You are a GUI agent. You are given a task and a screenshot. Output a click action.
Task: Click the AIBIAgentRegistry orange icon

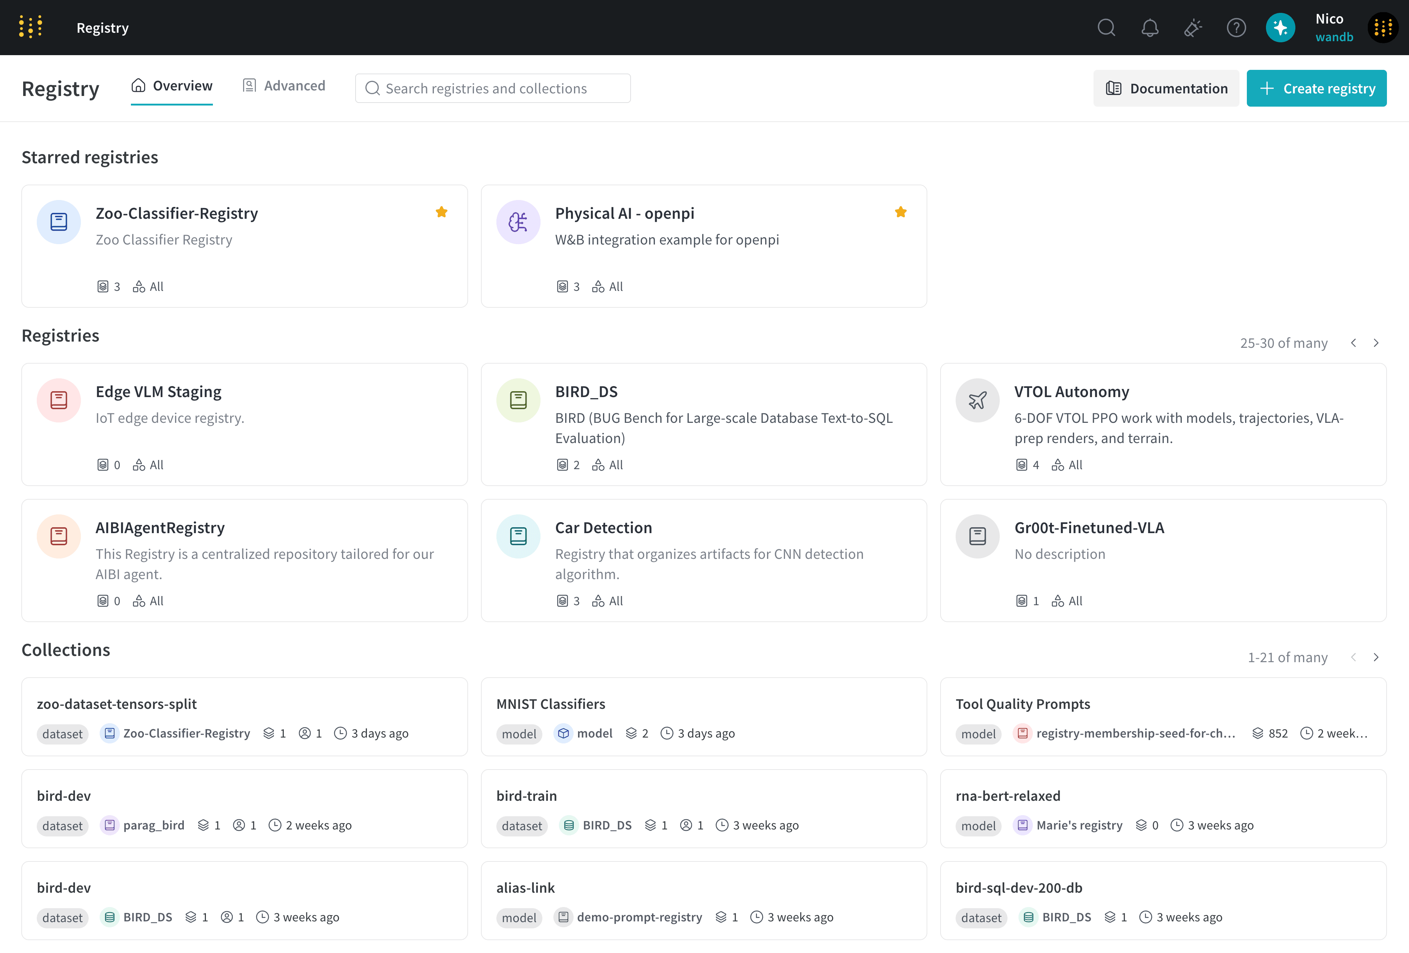(59, 536)
